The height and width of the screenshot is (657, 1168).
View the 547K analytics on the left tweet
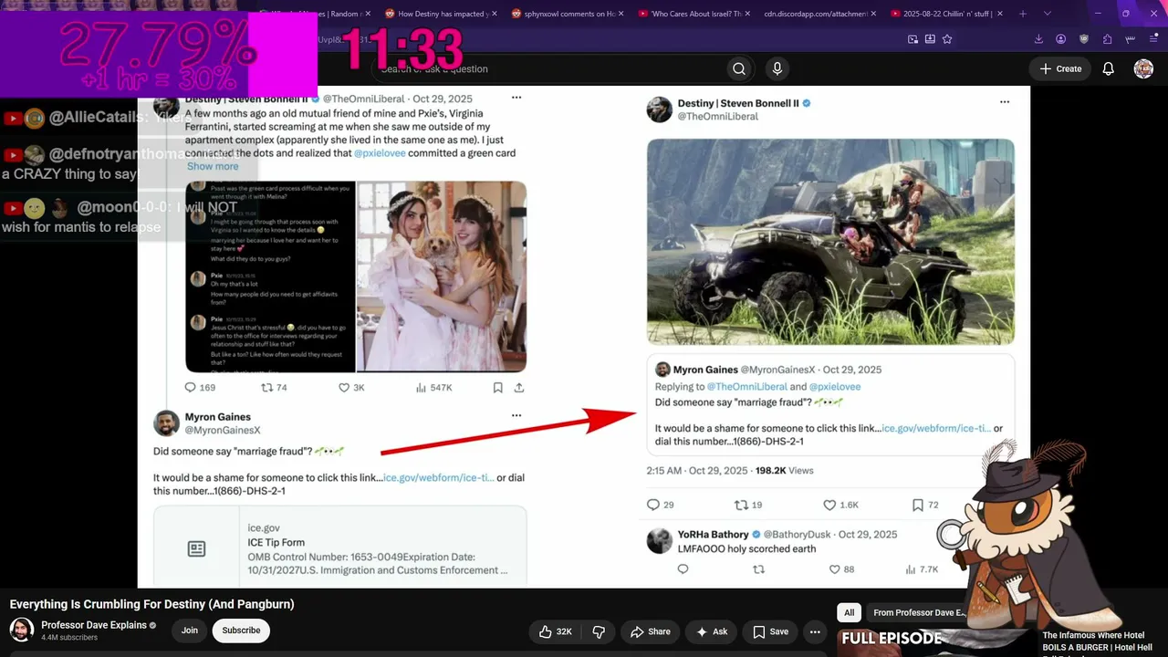[x=433, y=388]
